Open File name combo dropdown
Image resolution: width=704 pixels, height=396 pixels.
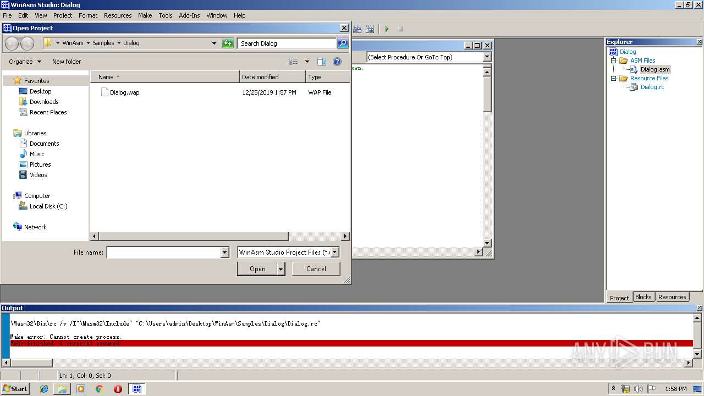(224, 252)
